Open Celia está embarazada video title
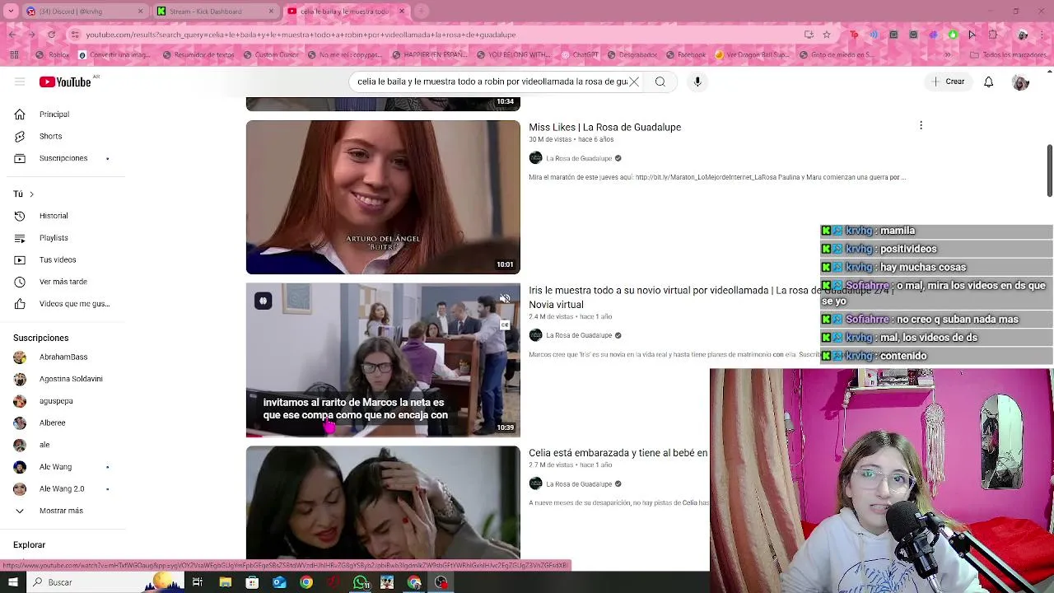The width and height of the screenshot is (1054, 593). click(618, 453)
